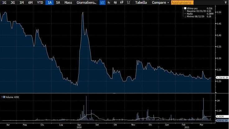This screenshot has width=229, height=129.
Task: Choose the 5A five-year range
Action: (x=58, y=2)
